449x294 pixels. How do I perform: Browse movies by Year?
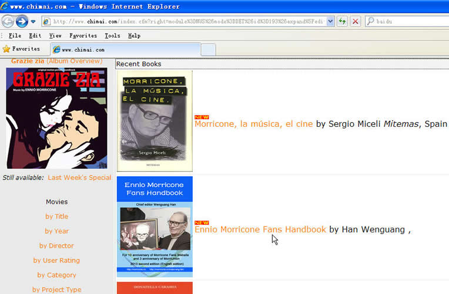tap(56, 231)
